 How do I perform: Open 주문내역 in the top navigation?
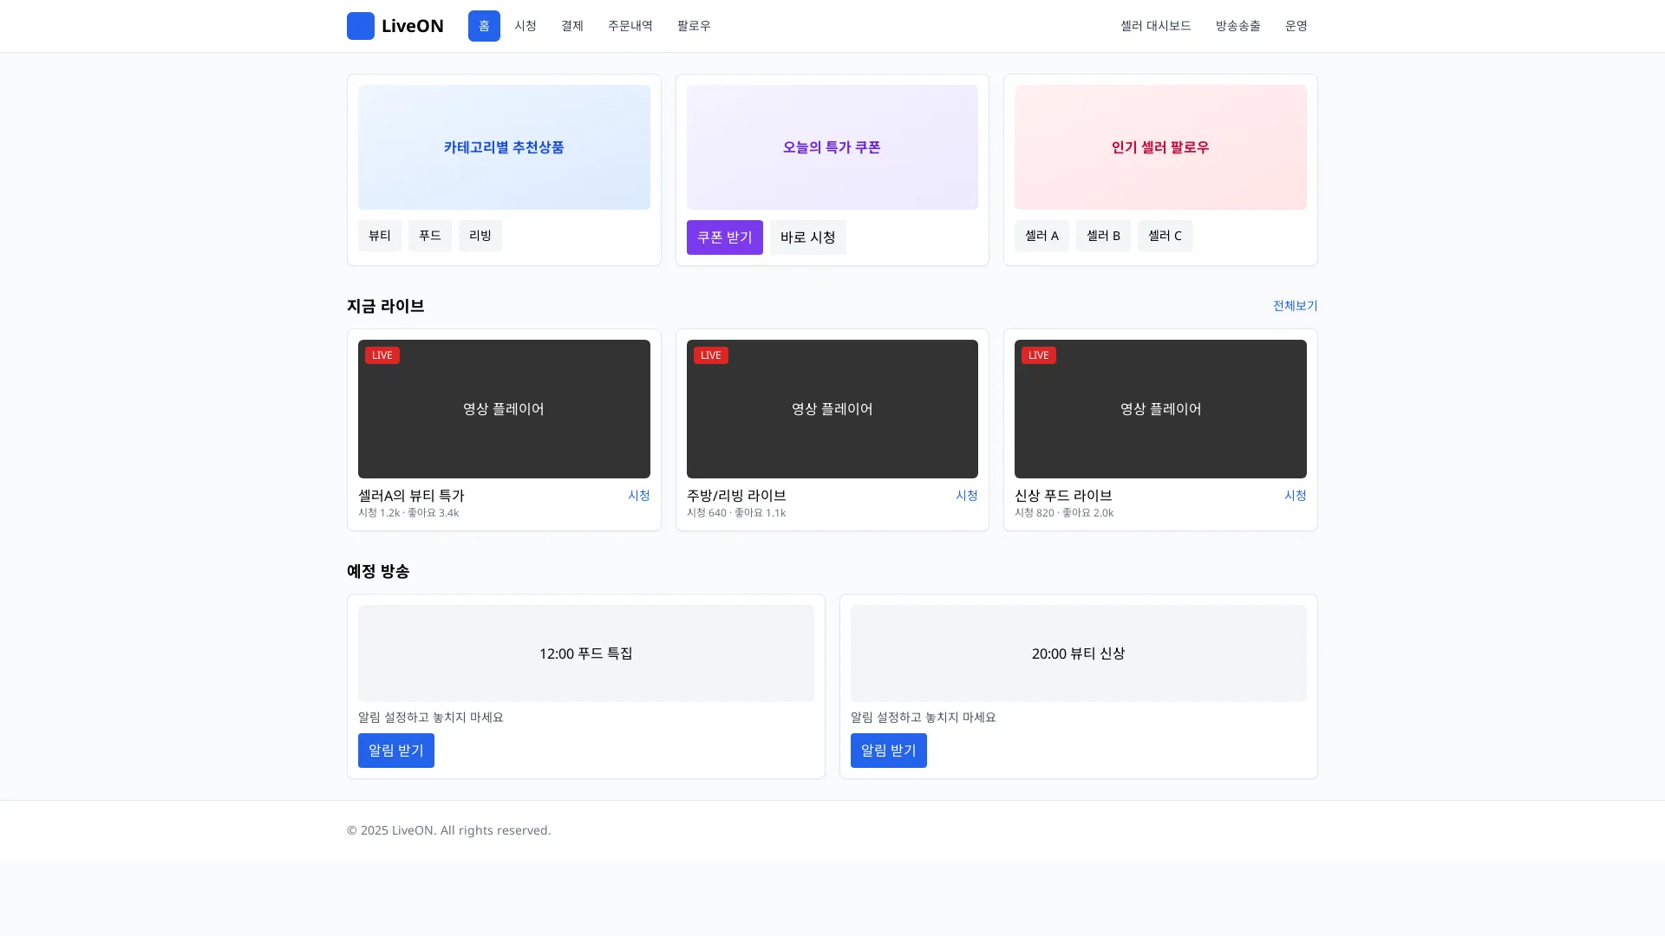(630, 26)
